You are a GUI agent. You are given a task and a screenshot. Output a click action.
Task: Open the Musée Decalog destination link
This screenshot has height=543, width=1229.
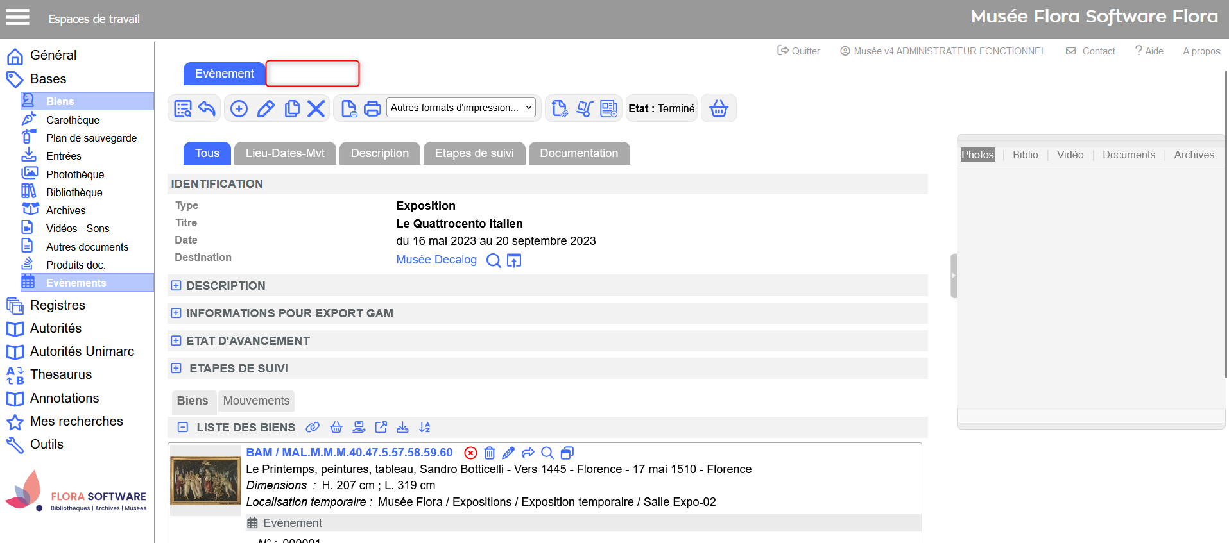(436, 260)
